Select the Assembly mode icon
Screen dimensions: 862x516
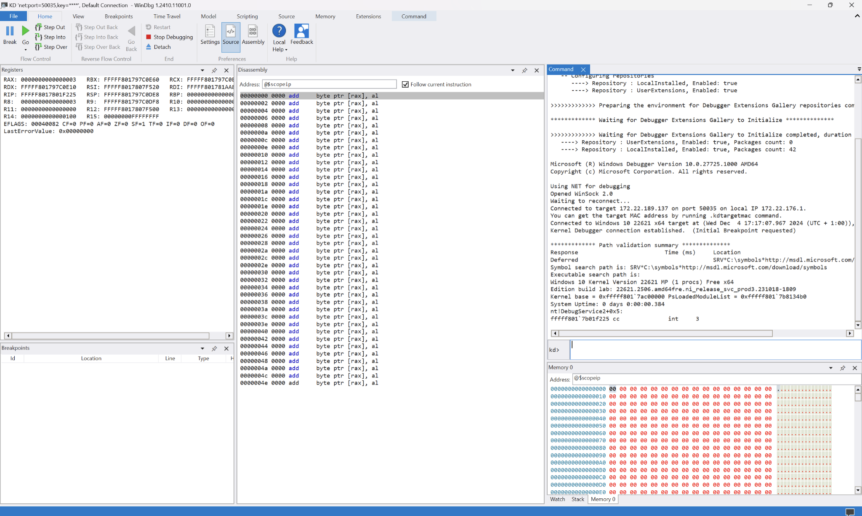[253, 31]
